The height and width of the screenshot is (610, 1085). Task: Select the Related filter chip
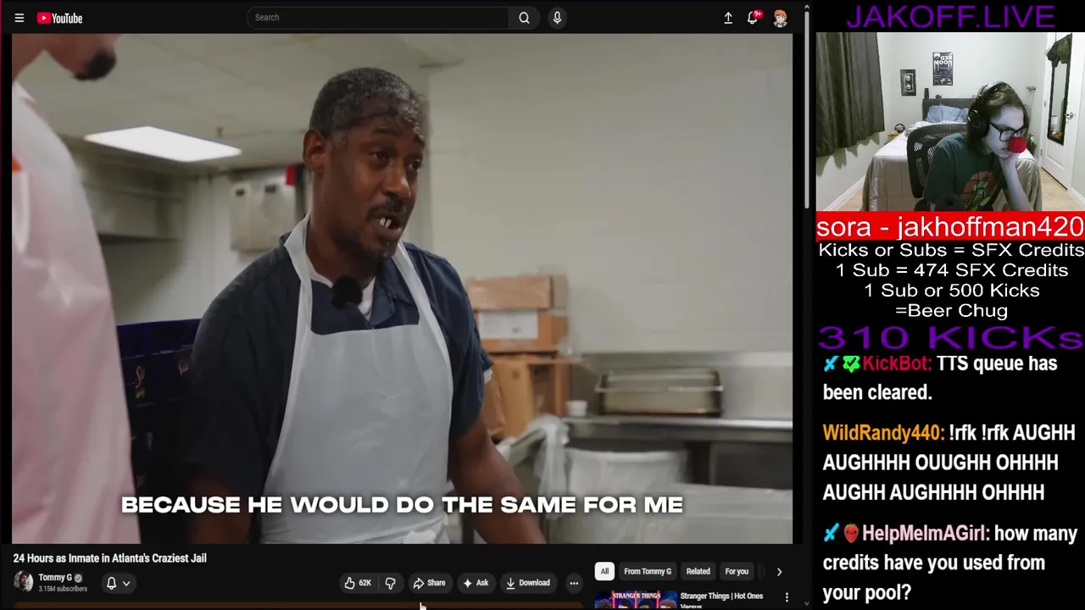click(698, 572)
